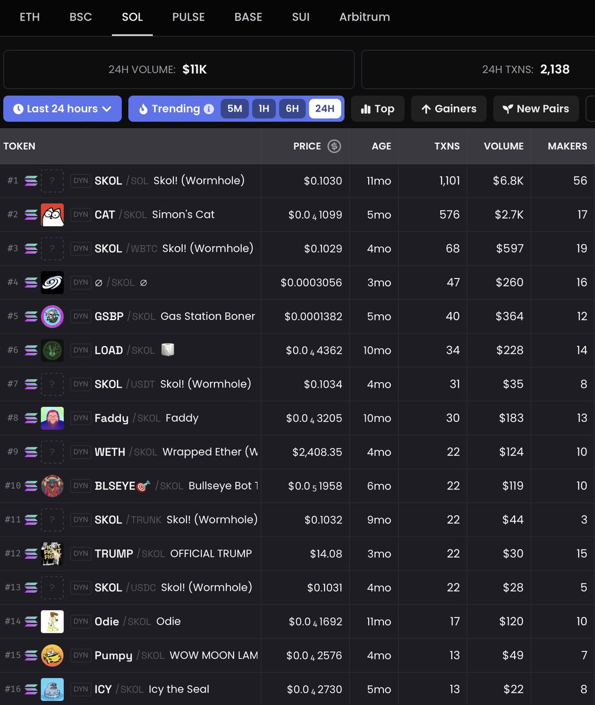Expand the Last 24 hours dropdown

coord(62,109)
